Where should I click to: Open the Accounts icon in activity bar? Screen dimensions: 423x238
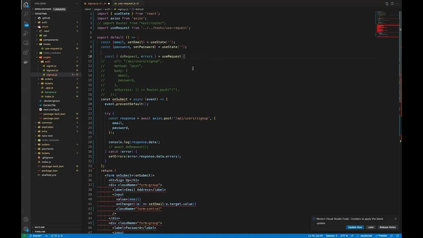(x=26, y=219)
